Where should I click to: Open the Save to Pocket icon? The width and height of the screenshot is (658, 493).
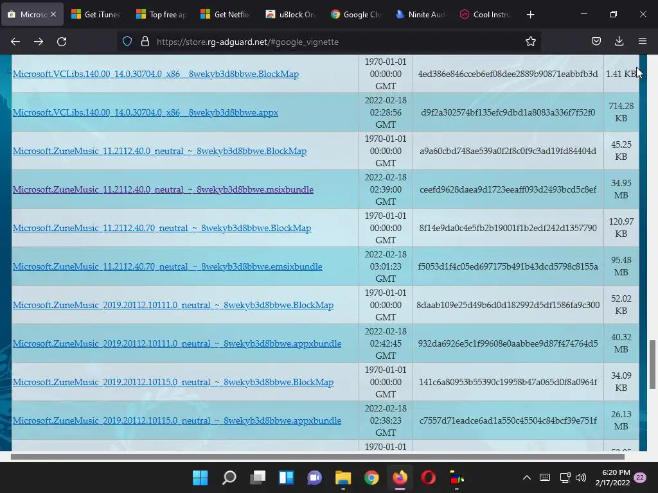pos(596,42)
